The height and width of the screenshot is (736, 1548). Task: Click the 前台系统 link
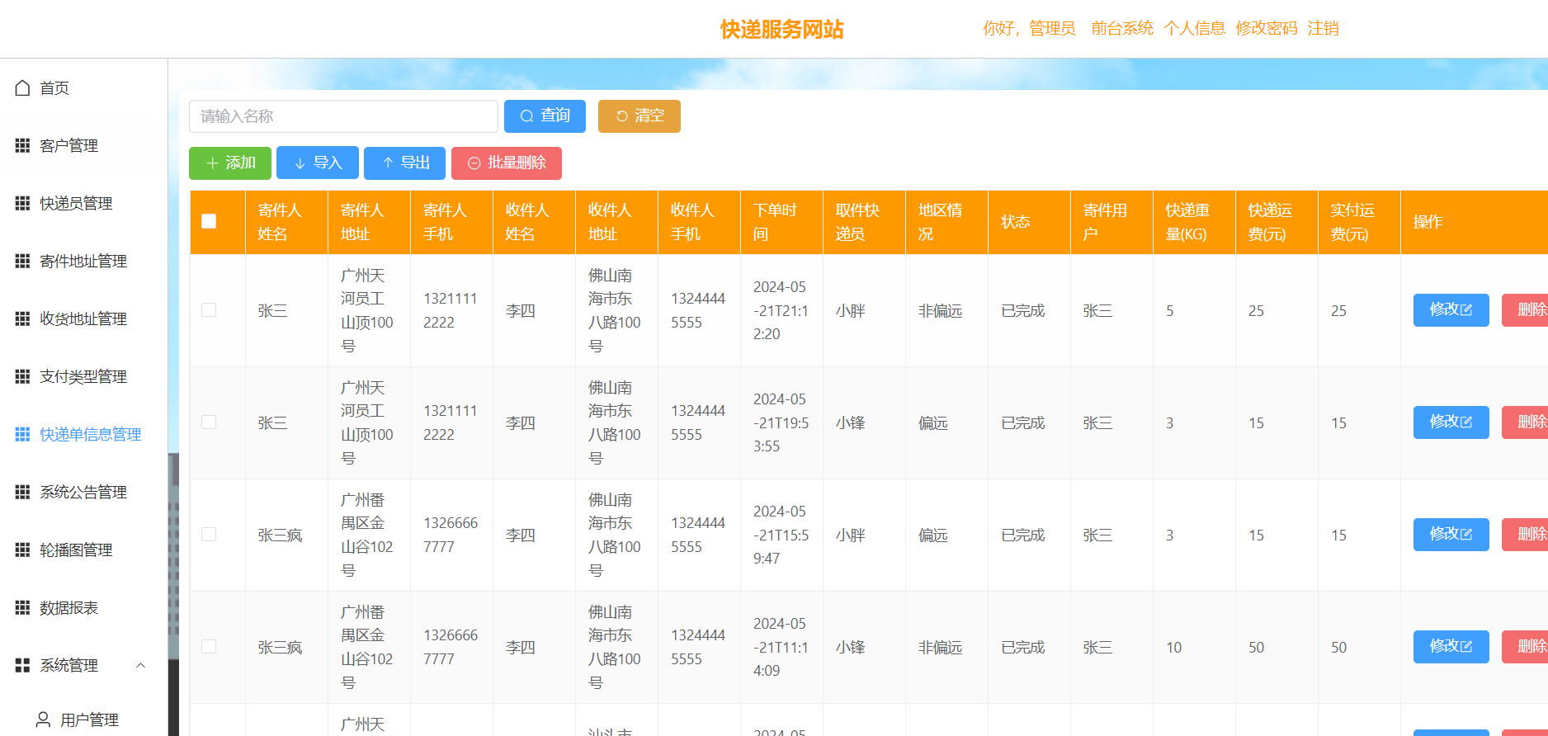tap(1122, 28)
